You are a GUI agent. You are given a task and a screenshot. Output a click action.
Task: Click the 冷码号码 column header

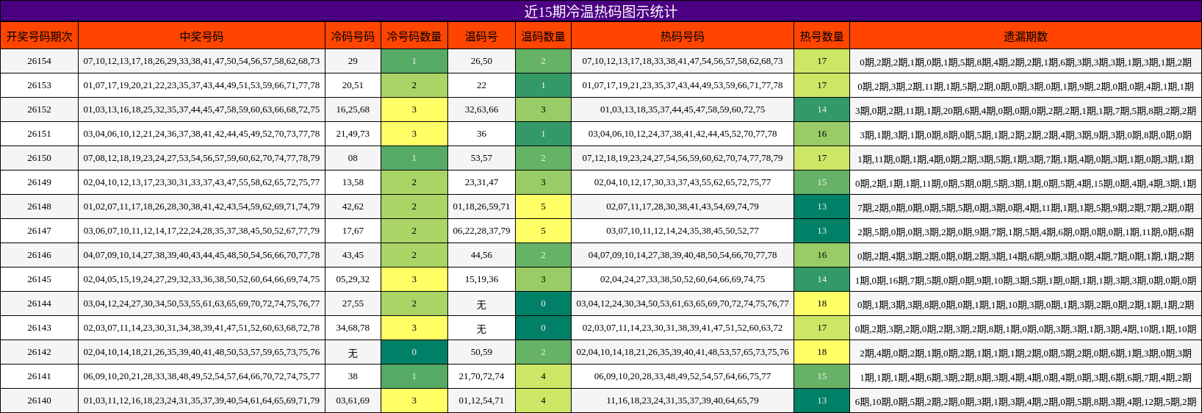click(x=353, y=36)
